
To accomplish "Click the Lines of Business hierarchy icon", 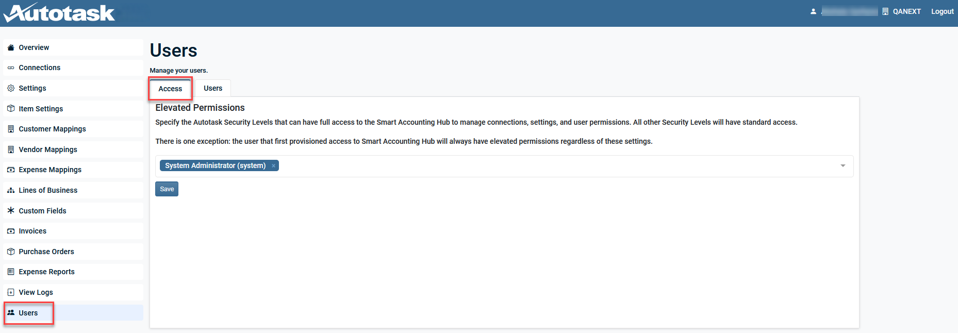I will pos(11,190).
